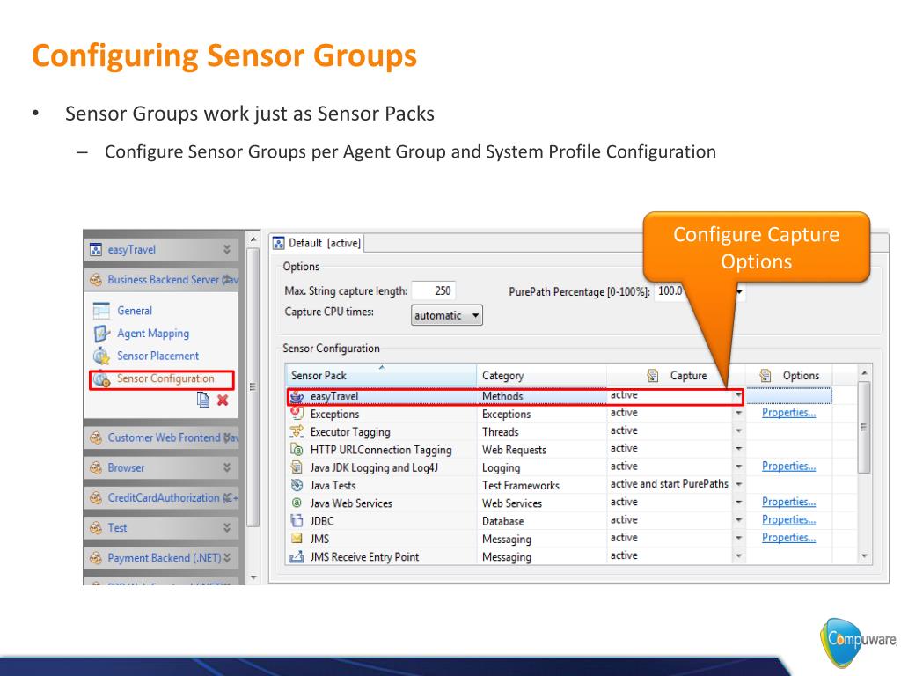The height and width of the screenshot is (676, 901).
Task: Click the copy configuration page icon
Action: [203, 400]
